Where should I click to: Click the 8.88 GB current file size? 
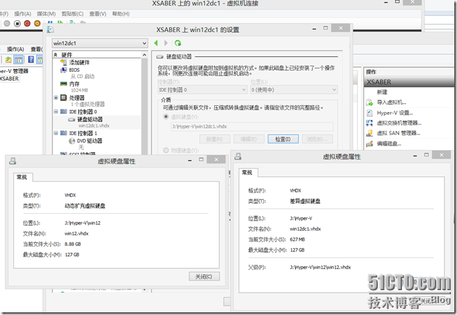pos(72,244)
